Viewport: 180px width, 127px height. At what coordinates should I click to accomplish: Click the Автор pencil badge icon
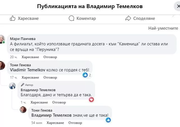pos(22,85)
